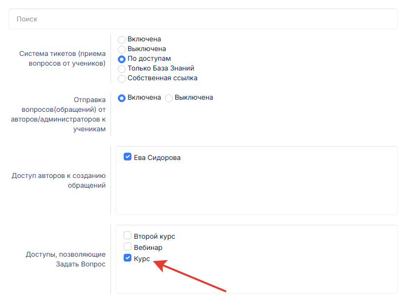Tick the Вебинар access checkbox
The image size is (406, 299).
(128, 246)
